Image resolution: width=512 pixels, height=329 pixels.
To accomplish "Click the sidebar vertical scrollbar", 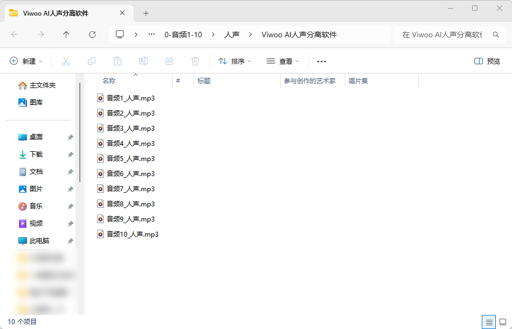I will (x=80, y=132).
